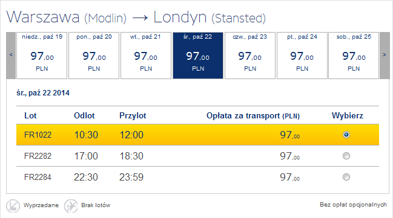Pick the sob., paź 25 date tab
The height and width of the screenshot is (218, 393).
coord(354,56)
